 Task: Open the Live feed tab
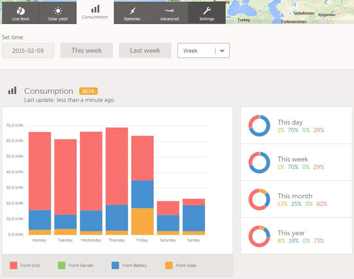20,13
